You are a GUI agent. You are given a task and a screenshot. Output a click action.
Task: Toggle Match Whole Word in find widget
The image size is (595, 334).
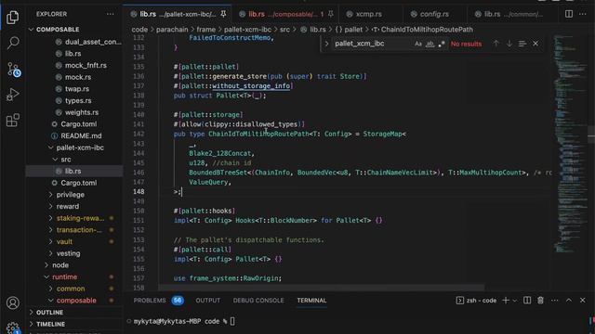430,44
